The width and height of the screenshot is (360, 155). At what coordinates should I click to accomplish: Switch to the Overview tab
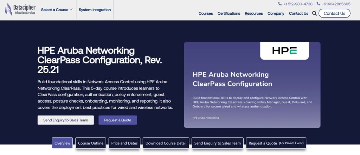[62, 143]
